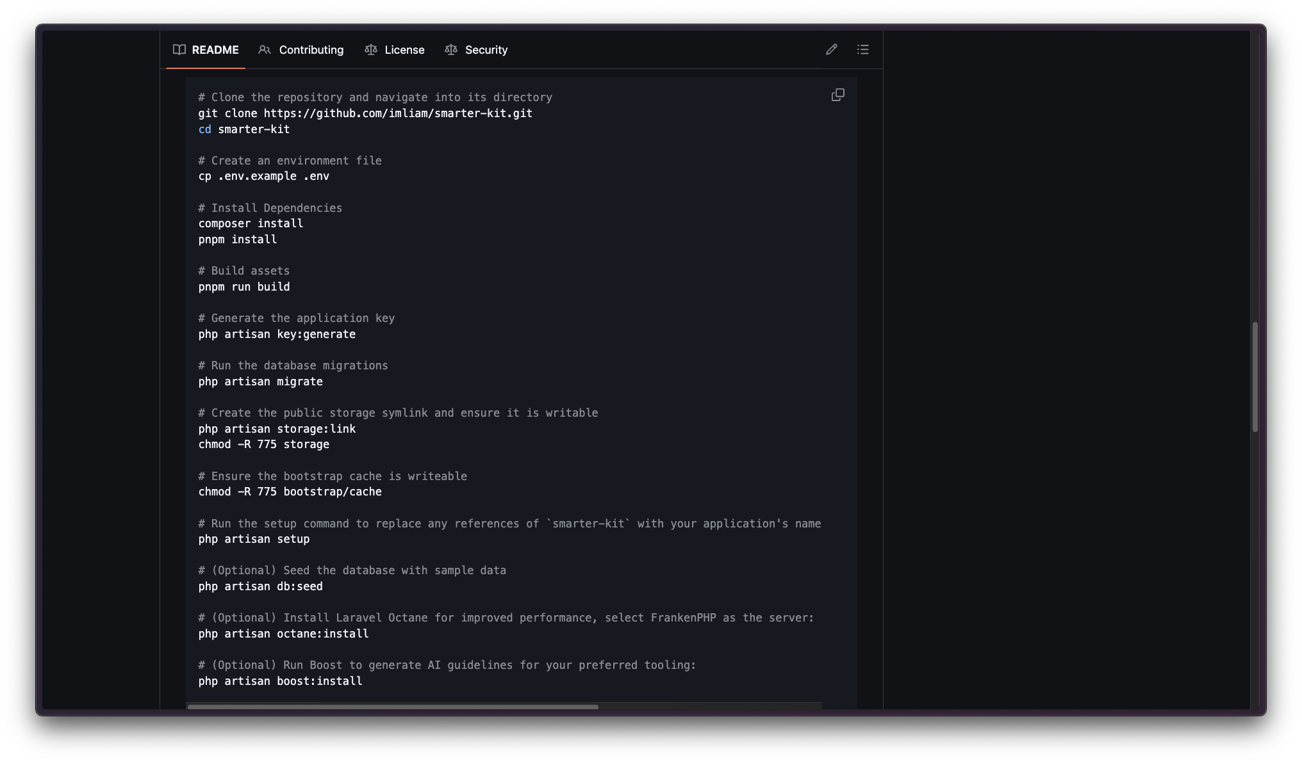Viewport: 1302px width, 763px height.
Task: Click the '# Clone the repository' comment
Action: pos(375,97)
